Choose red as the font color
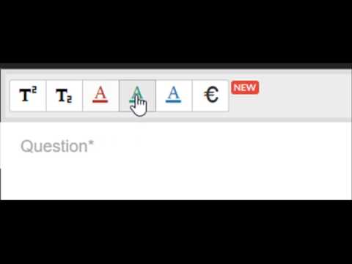 point(100,95)
